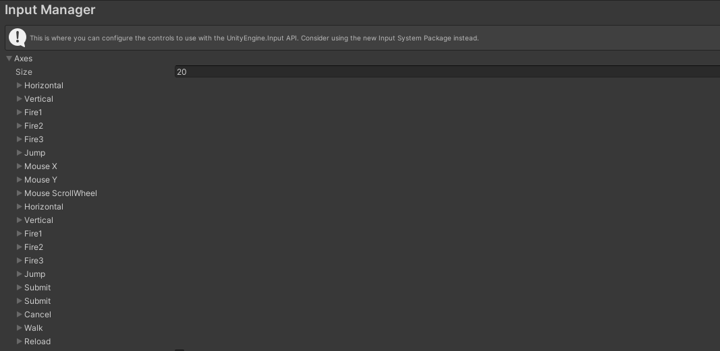The width and height of the screenshot is (720, 351).
Task: Click the Input Manager title
Action: (50, 9)
